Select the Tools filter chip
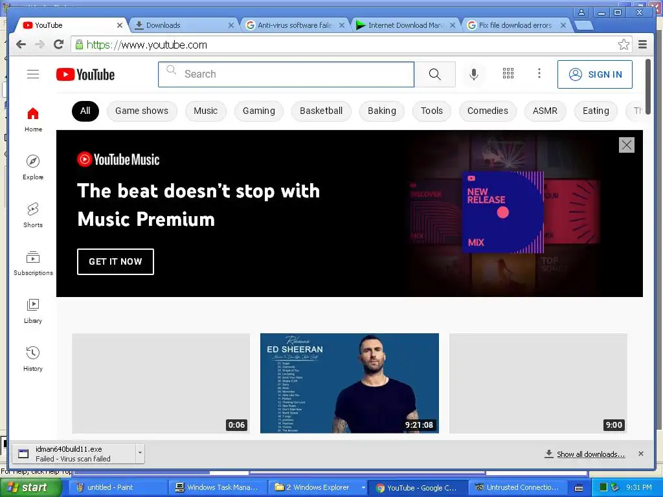 [432, 111]
